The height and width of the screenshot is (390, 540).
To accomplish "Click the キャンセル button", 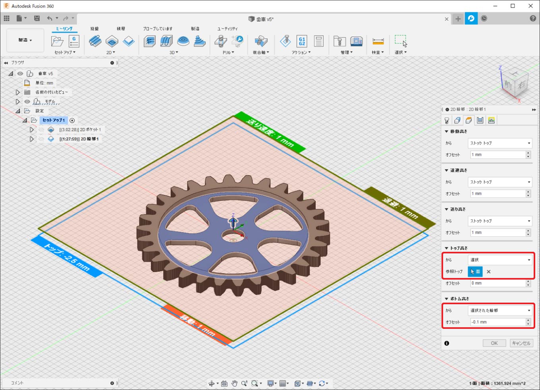I will (x=521, y=343).
